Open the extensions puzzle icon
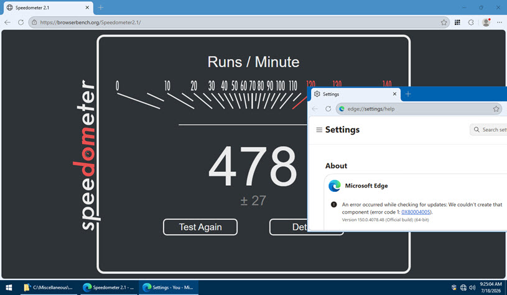The image size is (507, 295). point(471,22)
